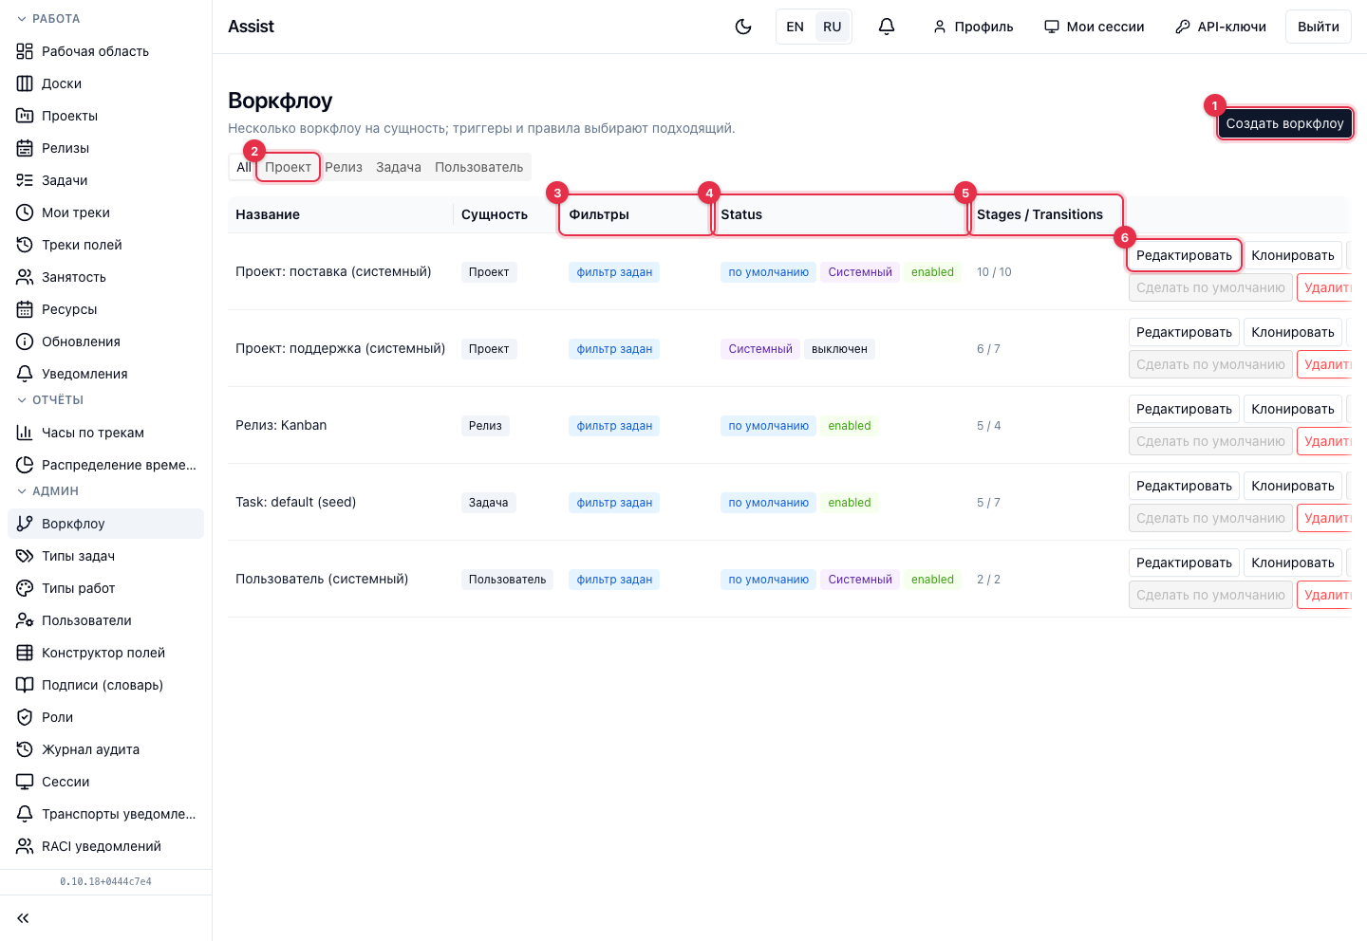Open the Типы работ palette icon
1367x941 pixels.
pyautogui.click(x=25, y=588)
